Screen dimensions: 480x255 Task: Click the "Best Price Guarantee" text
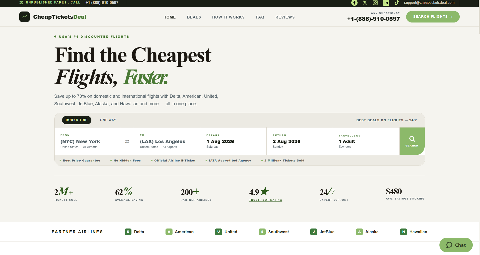point(81,160)
